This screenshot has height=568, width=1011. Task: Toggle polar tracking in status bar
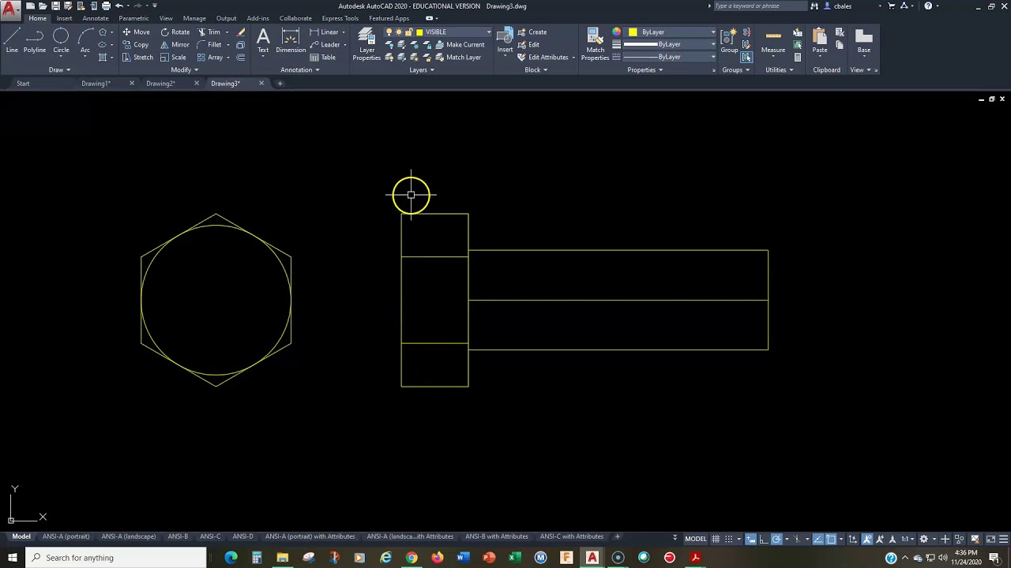coord(776,540)
